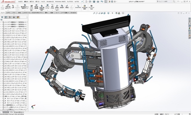The image size is (191, 115).
Task: Open the View Orientation dropdown arrow
Action: coord(106,13)
